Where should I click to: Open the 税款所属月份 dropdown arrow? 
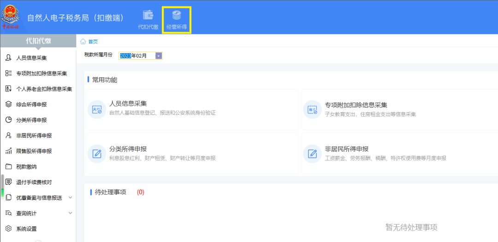point(159,56)
